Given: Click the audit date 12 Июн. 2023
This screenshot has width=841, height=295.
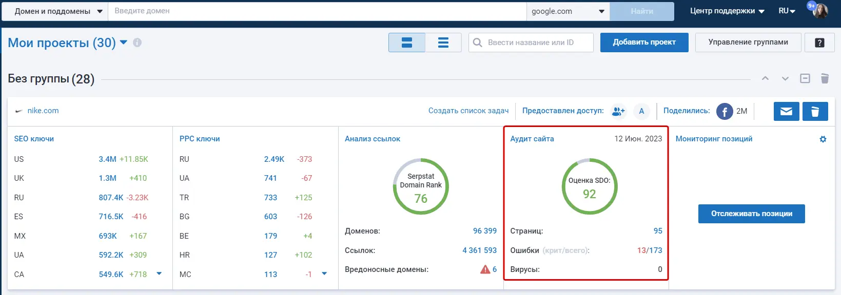Looking at the screenshot, I should pos(638,139).
